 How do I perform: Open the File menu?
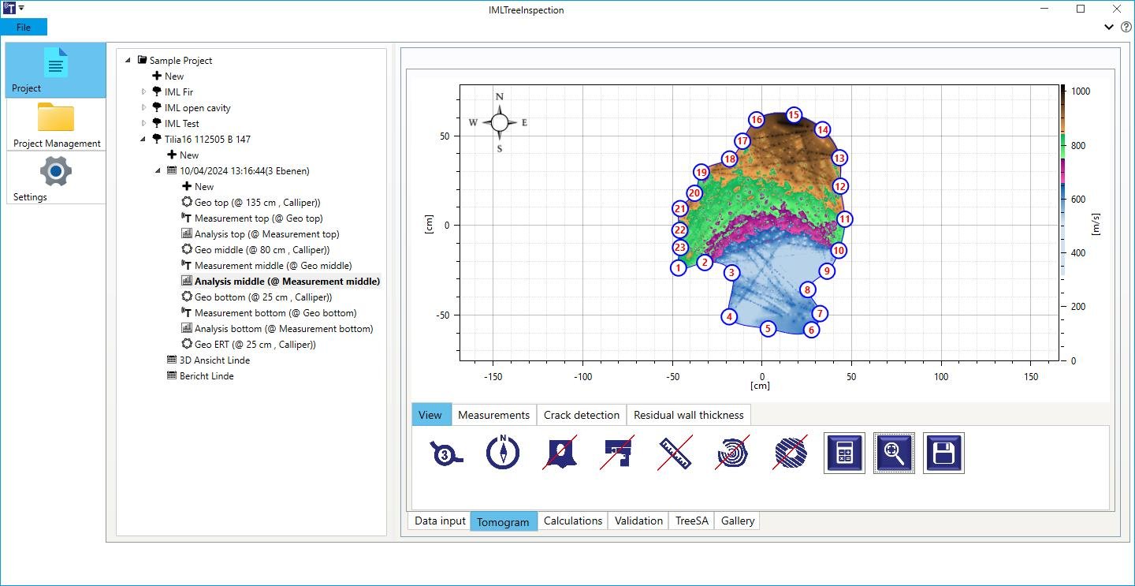click(x=24, y=27)
